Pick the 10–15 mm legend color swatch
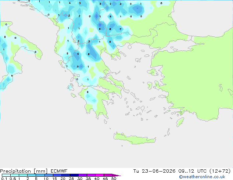233x180 pixels. (x=49, y=175)
